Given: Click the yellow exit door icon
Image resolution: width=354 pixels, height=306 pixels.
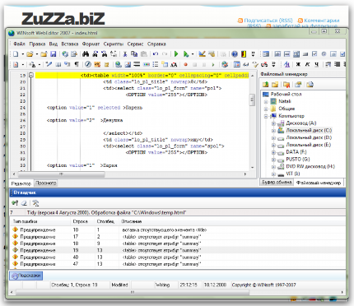Looking at the screenshot, I should 244,54.
